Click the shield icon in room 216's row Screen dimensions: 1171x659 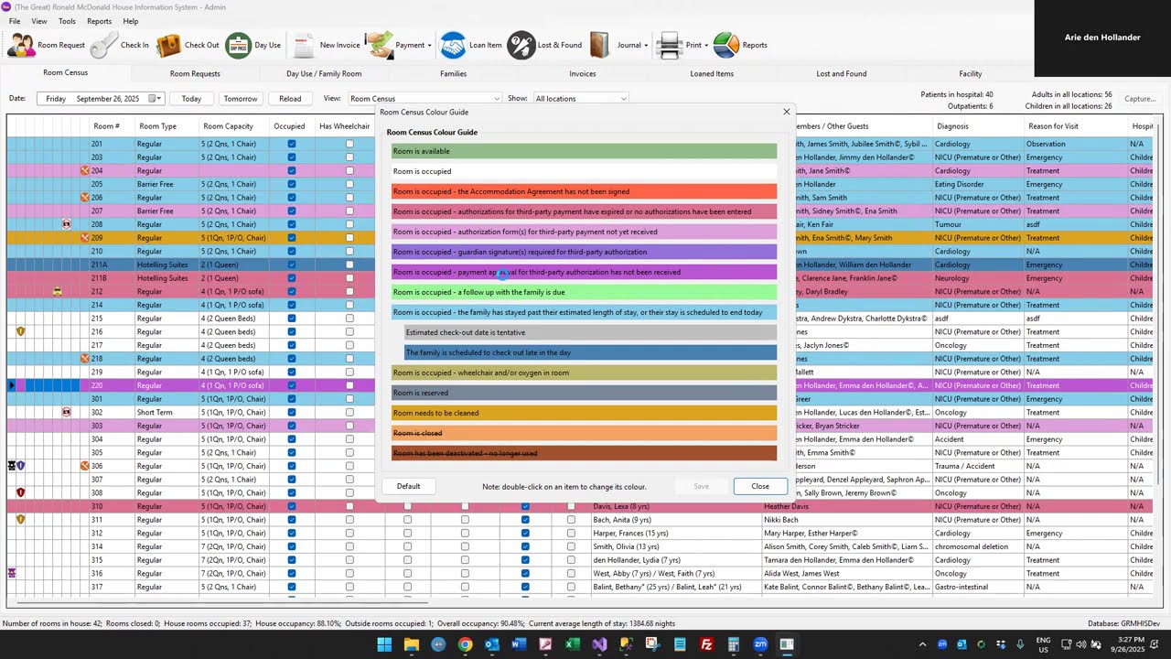click(21, 331)
